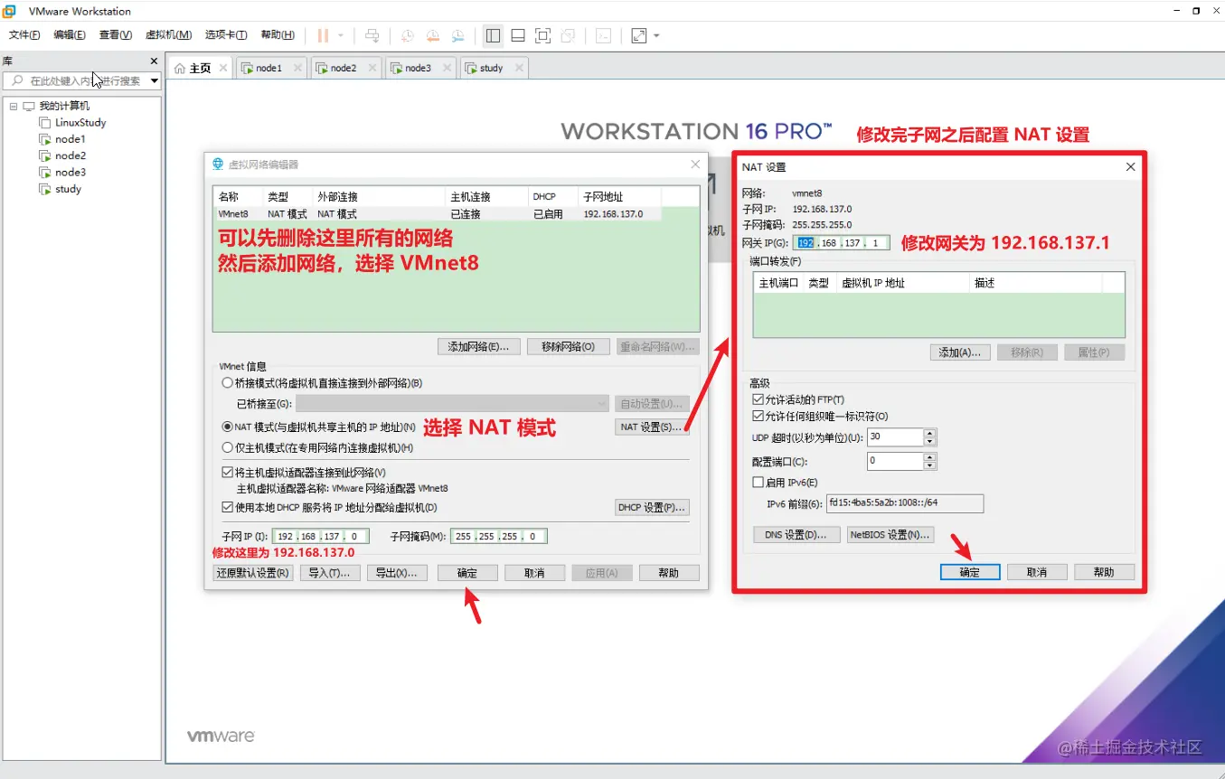Click the console view toolbar icon

pos(603,35)
